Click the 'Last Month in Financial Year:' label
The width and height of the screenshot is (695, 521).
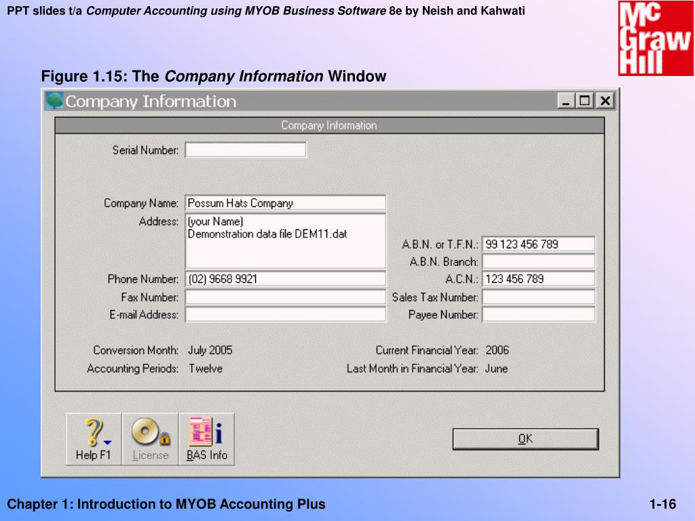coord(412,368)
